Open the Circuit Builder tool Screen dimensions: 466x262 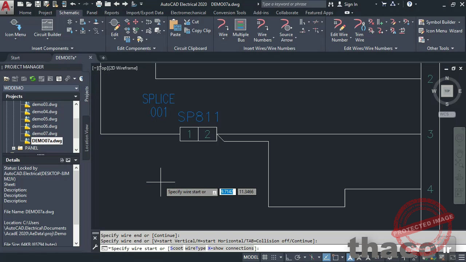tap(47, 28)
